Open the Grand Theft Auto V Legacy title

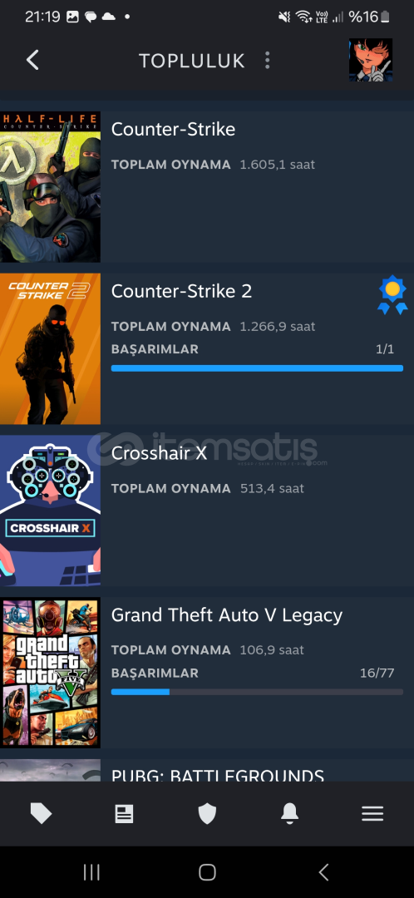point(227,615)
